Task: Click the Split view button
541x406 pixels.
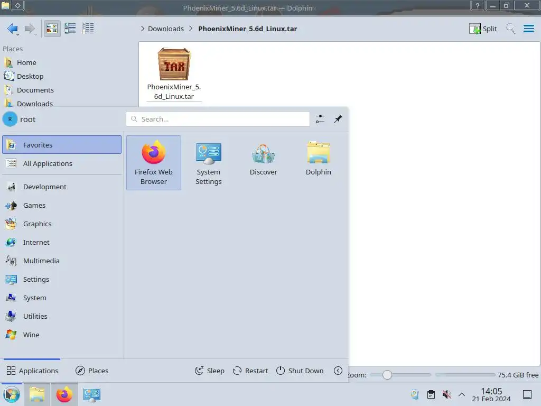Action: tap(483, 29)
